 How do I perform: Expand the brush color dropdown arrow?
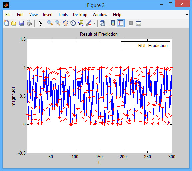coord(94,23)
